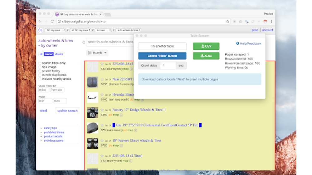Star the 235-40R-18 (2 Tires) listing
The width and height of the screenshot is (312, 175).
[102, 156]
